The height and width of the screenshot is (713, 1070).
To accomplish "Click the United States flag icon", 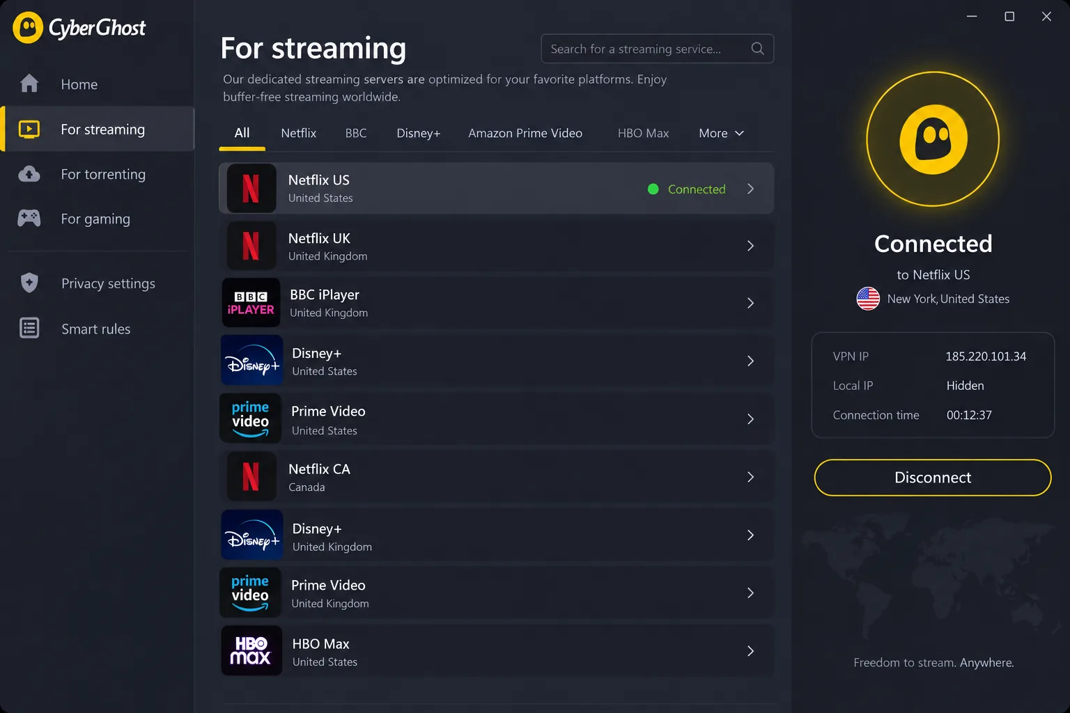I will point(868,299).
